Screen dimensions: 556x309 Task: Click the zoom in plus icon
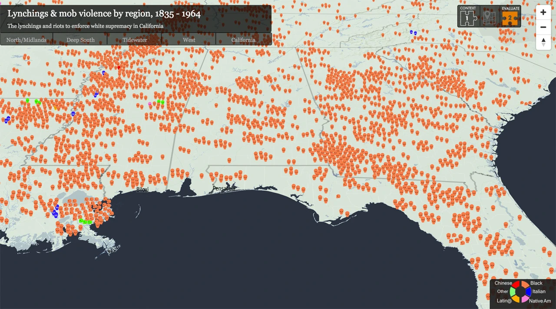[x=543, y=12]
